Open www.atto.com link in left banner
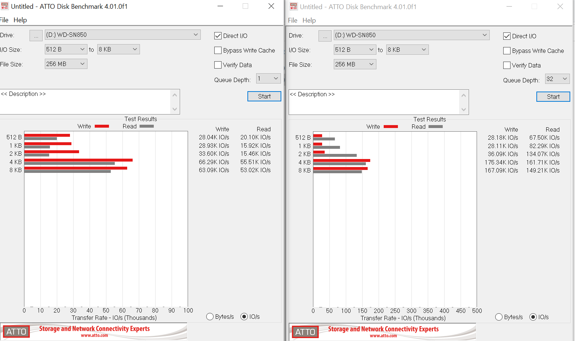Image resolution: width=575 pixels, height=341 pixels. pos(94,336)
